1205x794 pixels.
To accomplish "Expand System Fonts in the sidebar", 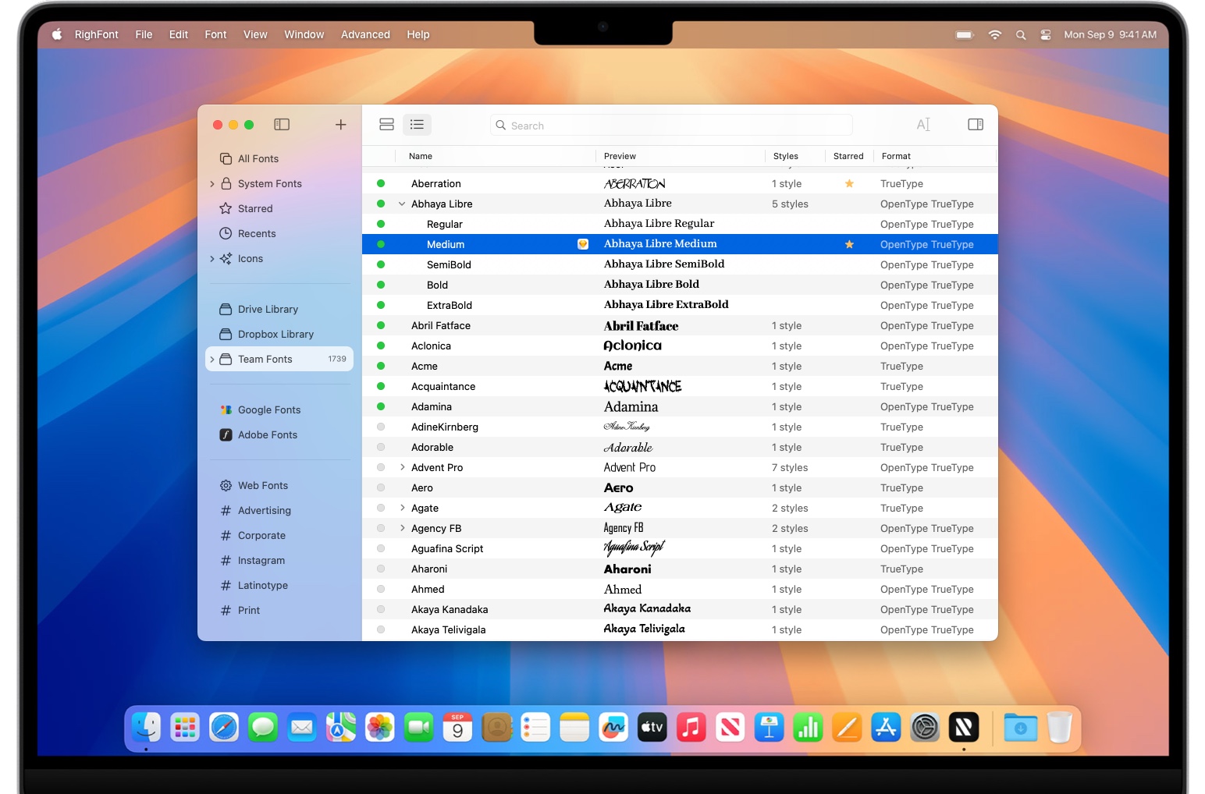I will [212, 183].
